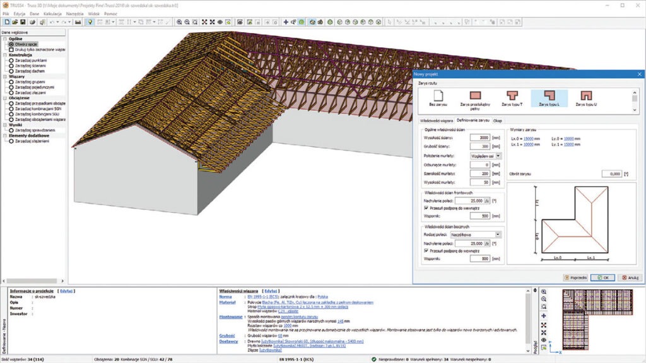Click the left sidebar horizontal scrollbar
This screenshot has width=646, height=363.
(x=33, y=281)
